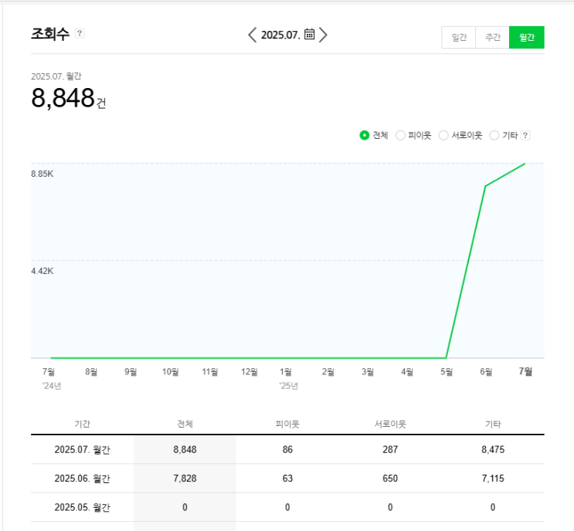Click the 11월 axis label
The width and height of the screenshot is (574, 531).
click(210, 372)
